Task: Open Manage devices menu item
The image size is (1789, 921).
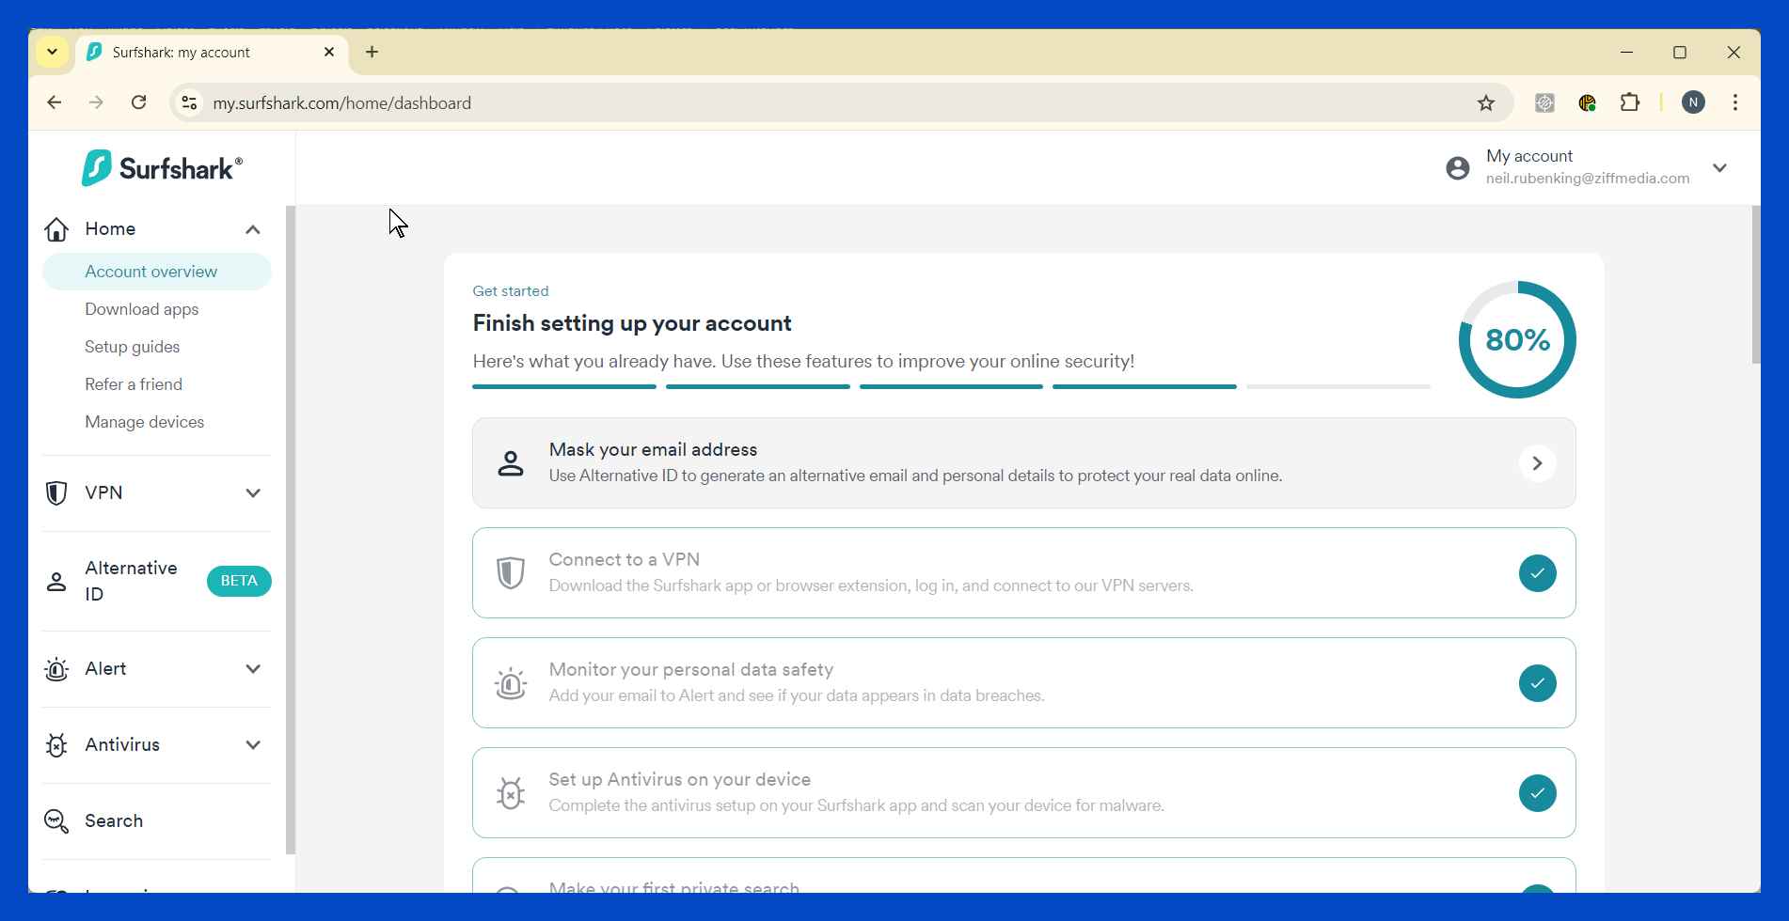Action: click(x=145, y=422)
